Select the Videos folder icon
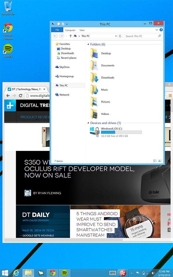 94,114
